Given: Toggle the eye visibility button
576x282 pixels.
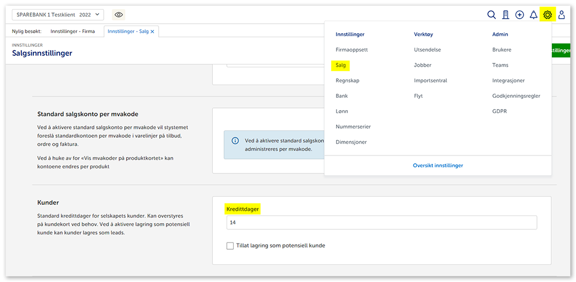Looking at the screenshot, I should tap(118, 15).
